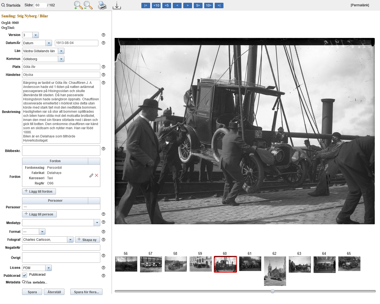Click the Spara button

coord(32,292)
